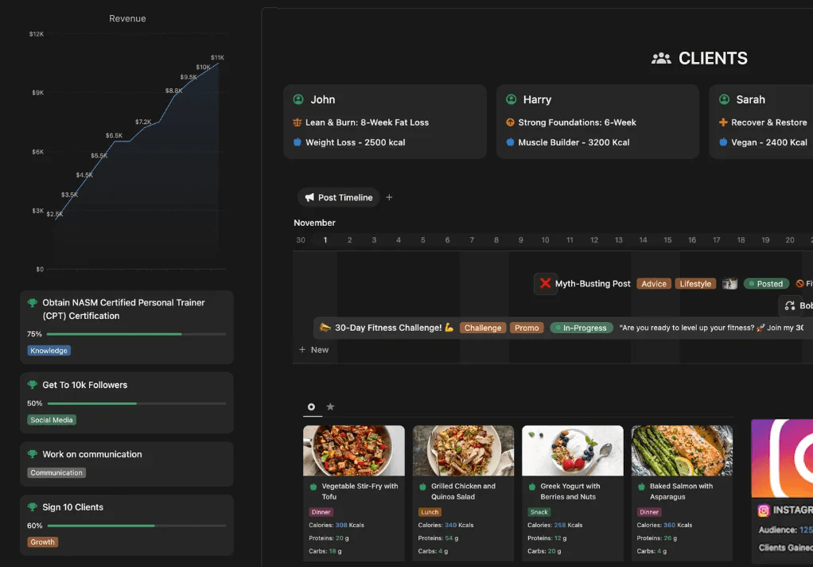Click the Knowledge tag on the certification goal
This screenshot has height=567, width=813.
pos(49,351)
